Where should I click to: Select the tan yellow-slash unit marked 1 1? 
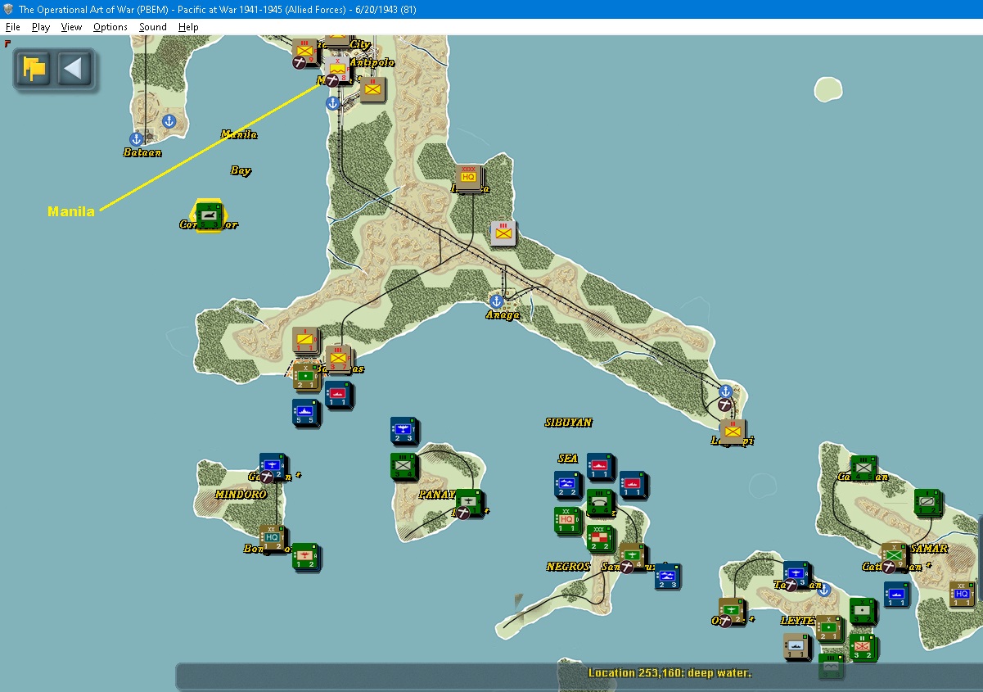305,340
